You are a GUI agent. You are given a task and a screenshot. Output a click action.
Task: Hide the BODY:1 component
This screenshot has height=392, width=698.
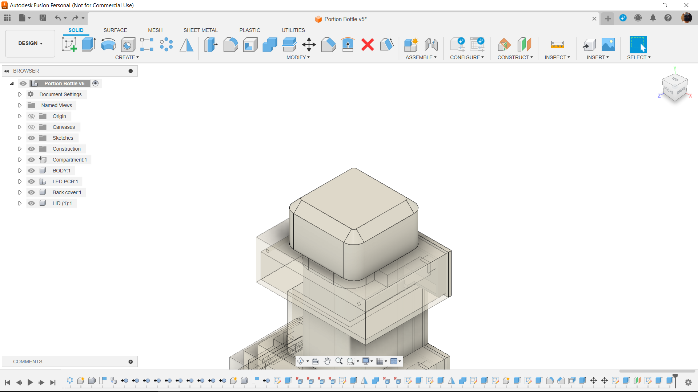32,171
